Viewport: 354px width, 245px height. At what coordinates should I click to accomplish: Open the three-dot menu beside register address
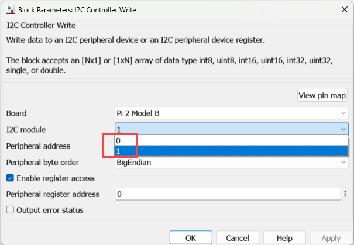click(x=345, y=194)
